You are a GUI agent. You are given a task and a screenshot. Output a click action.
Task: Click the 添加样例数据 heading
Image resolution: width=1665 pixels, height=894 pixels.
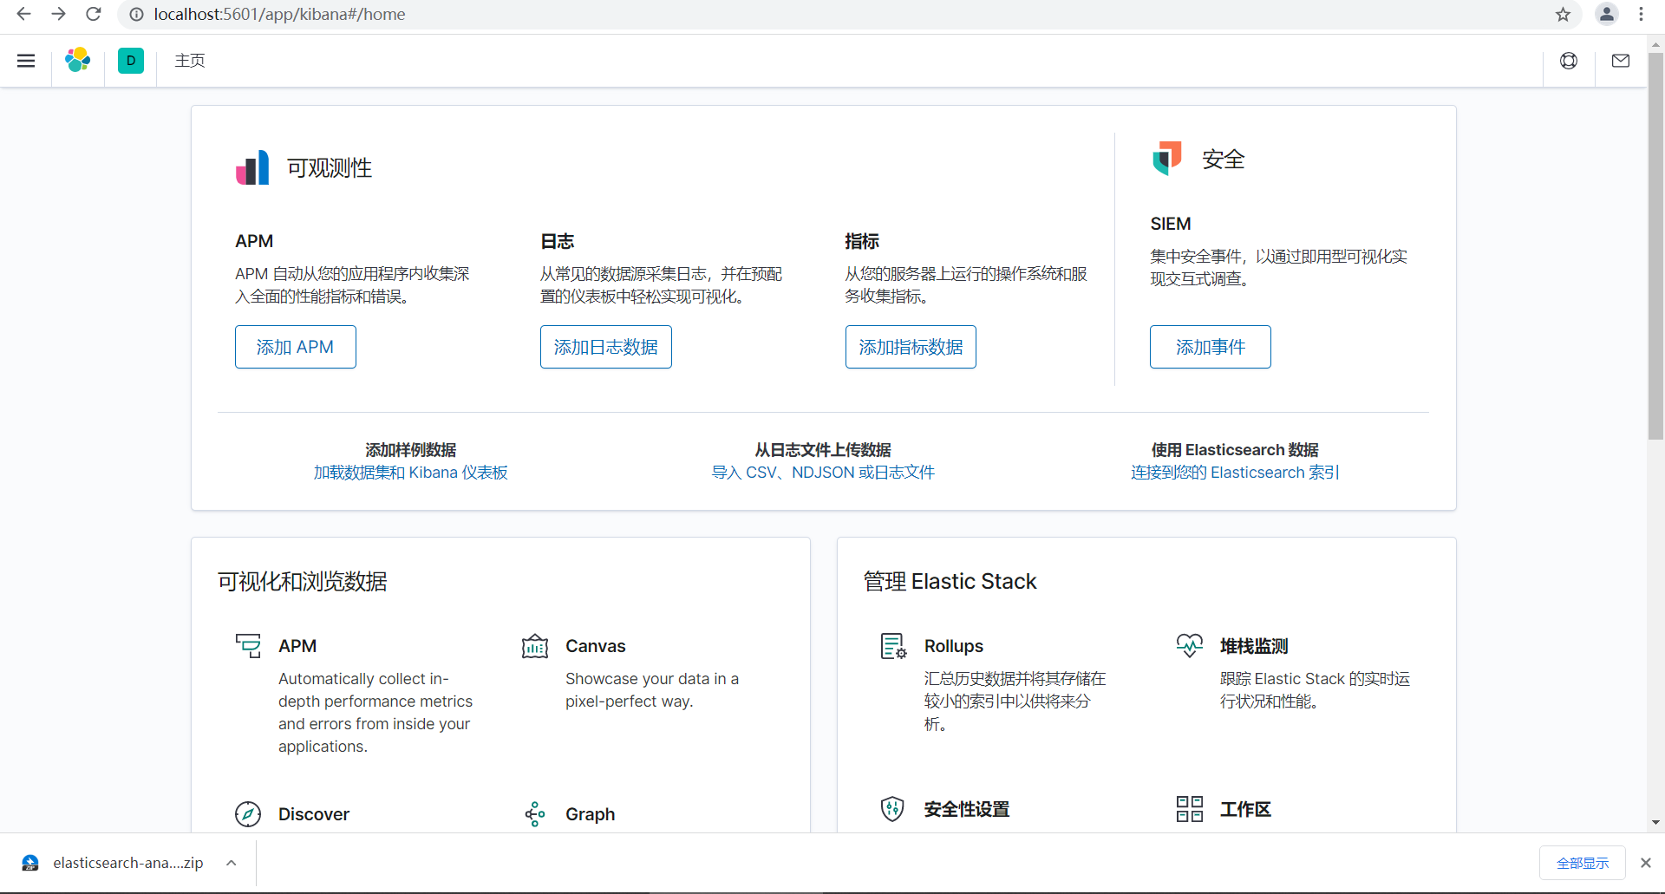click(x=410, y=450)
